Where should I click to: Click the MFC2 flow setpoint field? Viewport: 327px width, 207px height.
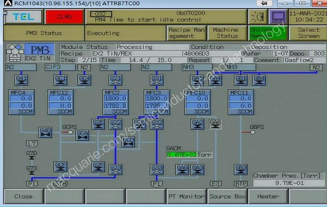point(115,99)
